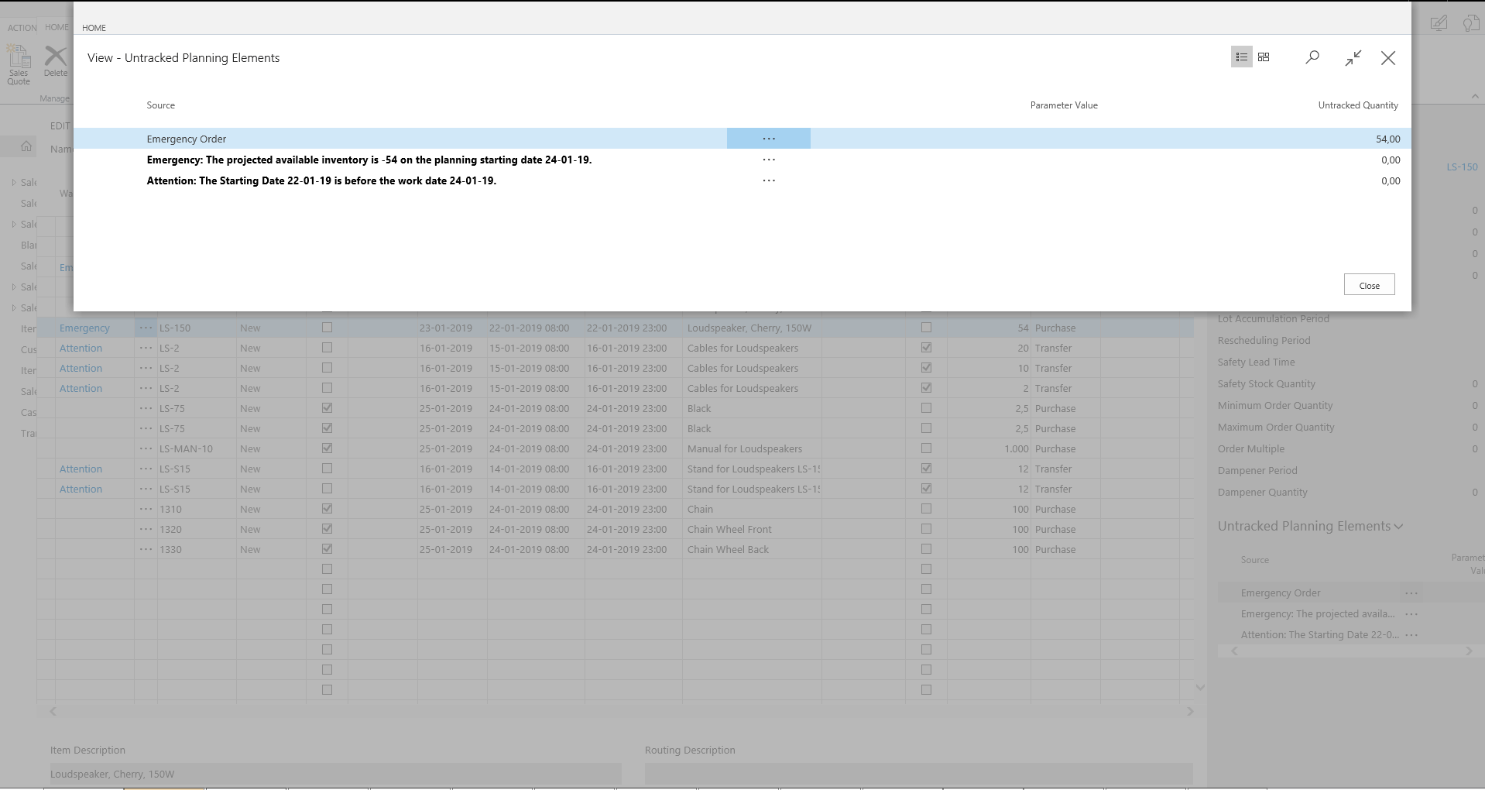The height and width of the screenshot is (790, 1485).
Task: Collapse the Untracked Planning Elements section chevron
Action: pyautogui.click(x=1398, y=527)
